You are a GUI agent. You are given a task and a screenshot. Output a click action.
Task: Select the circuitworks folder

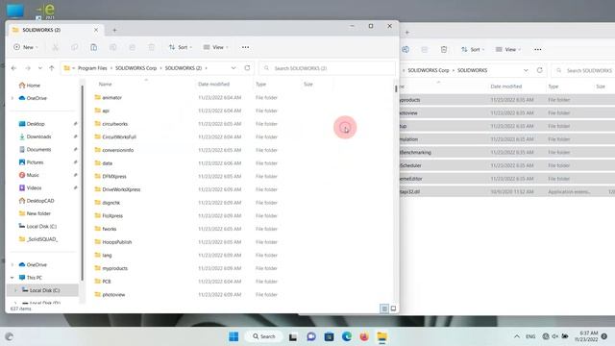(x=115, y=124)
